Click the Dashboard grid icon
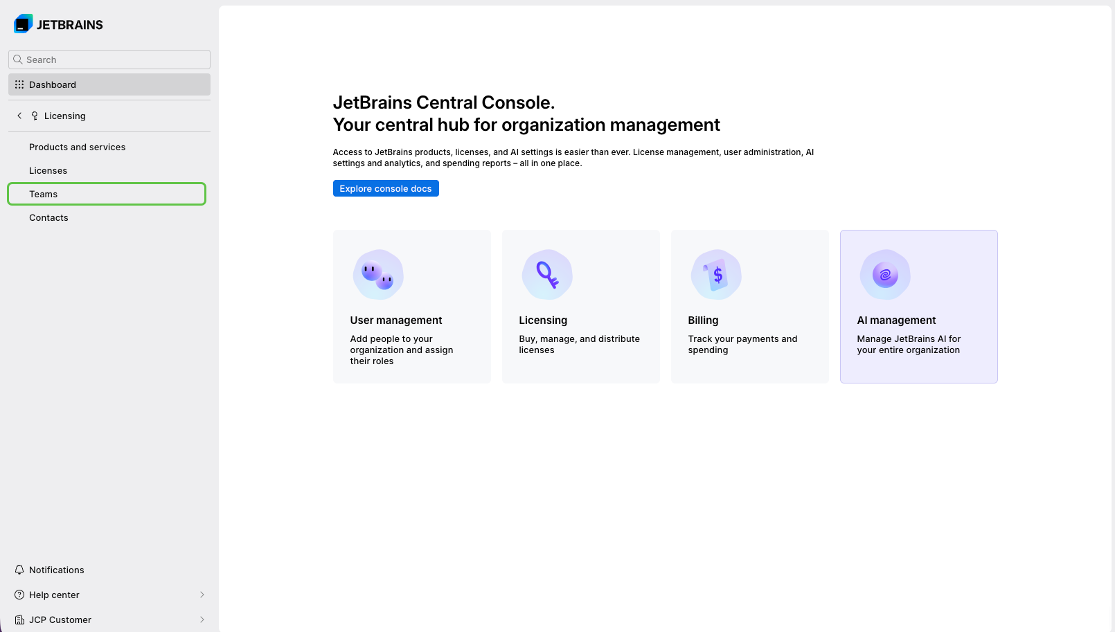Image resolution: width=1115 pixels, height=632 pixels. click(x=19, y=84)
